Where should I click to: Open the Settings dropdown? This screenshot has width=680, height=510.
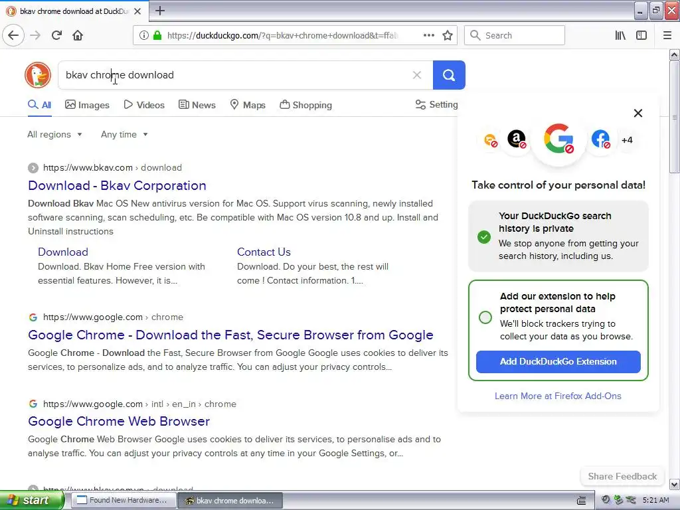point(437,104)
